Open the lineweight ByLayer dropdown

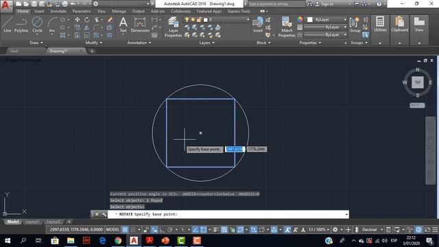click(x=325, y=27)
